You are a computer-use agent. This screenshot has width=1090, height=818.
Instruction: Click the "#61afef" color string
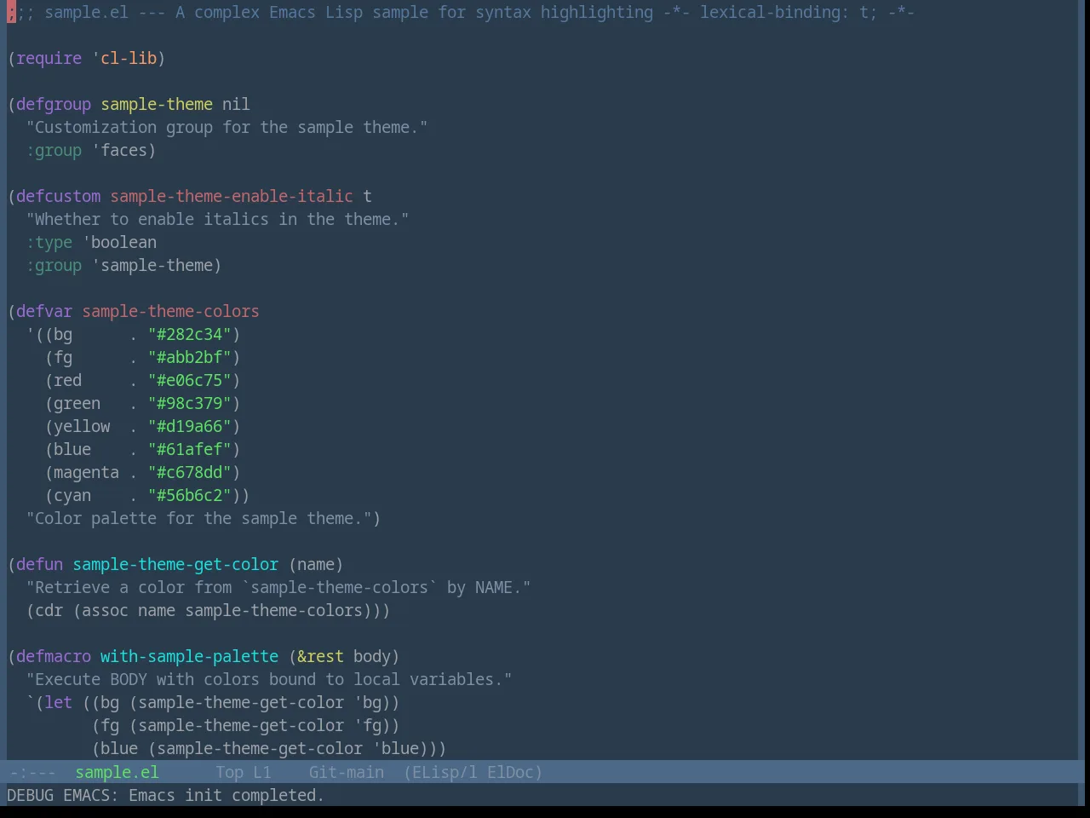(x=189, y=449)
